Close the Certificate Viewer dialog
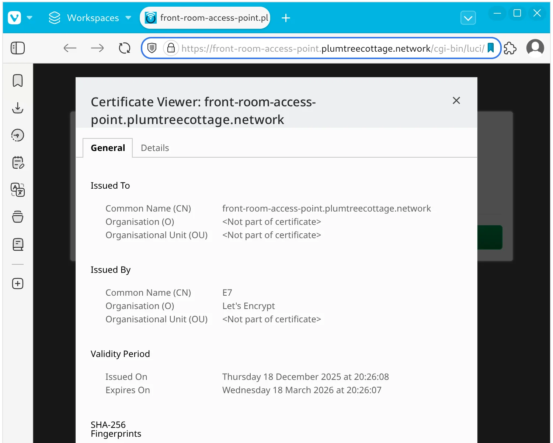Screen dimensions: 553x443 456,100
